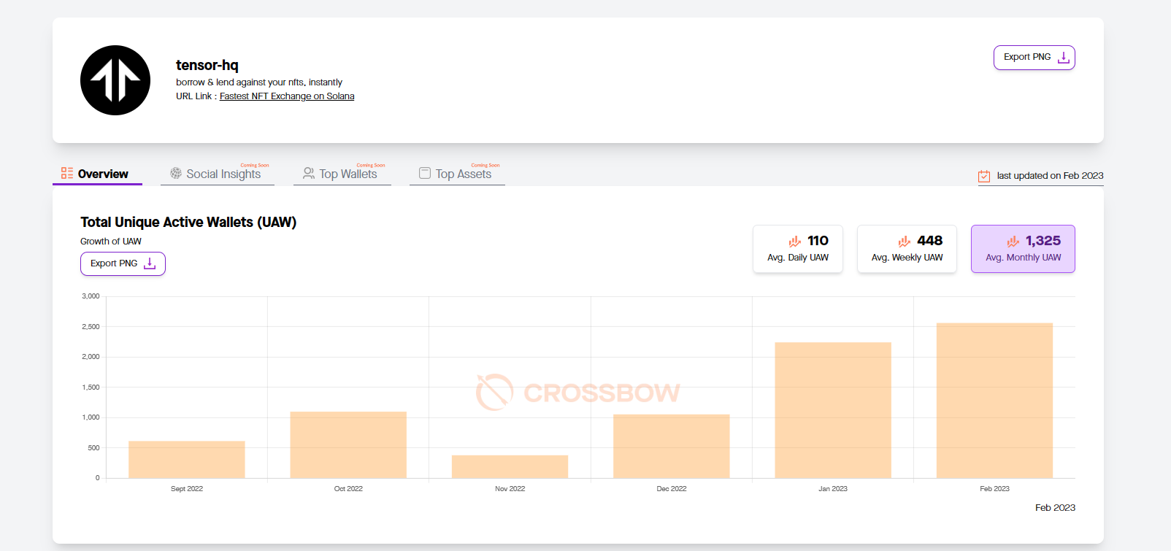The image size is (1171, 551).
Task: Click 'Coming Soon' badge above Top Assets
Action: (x=485, y=166)
